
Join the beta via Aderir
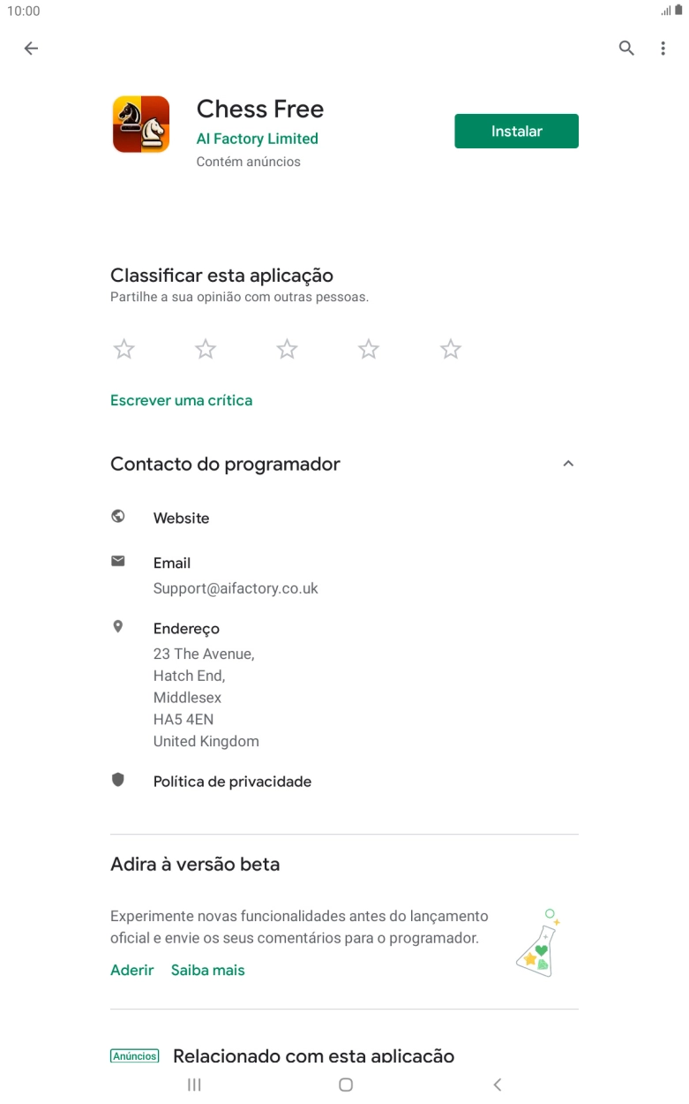pos(131,970)
